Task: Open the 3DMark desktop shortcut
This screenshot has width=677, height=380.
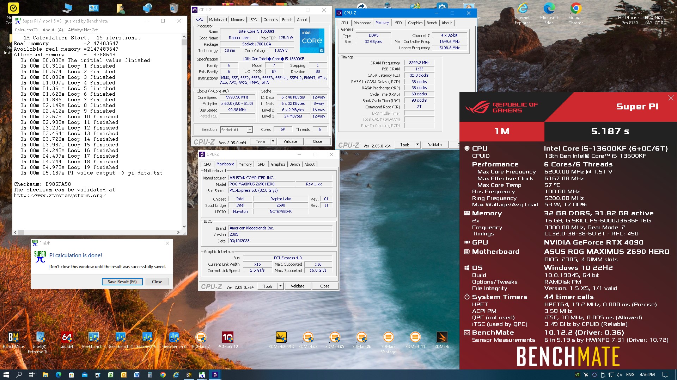Action: coord(442,340)
